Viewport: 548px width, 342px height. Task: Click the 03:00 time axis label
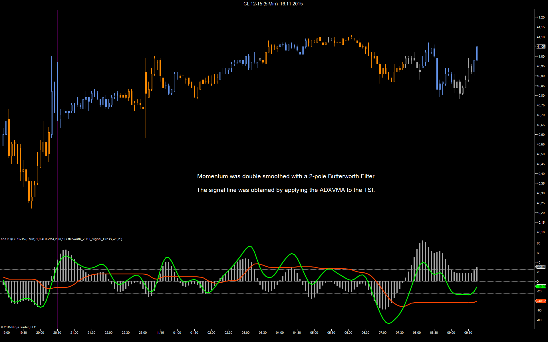point(245,333)
